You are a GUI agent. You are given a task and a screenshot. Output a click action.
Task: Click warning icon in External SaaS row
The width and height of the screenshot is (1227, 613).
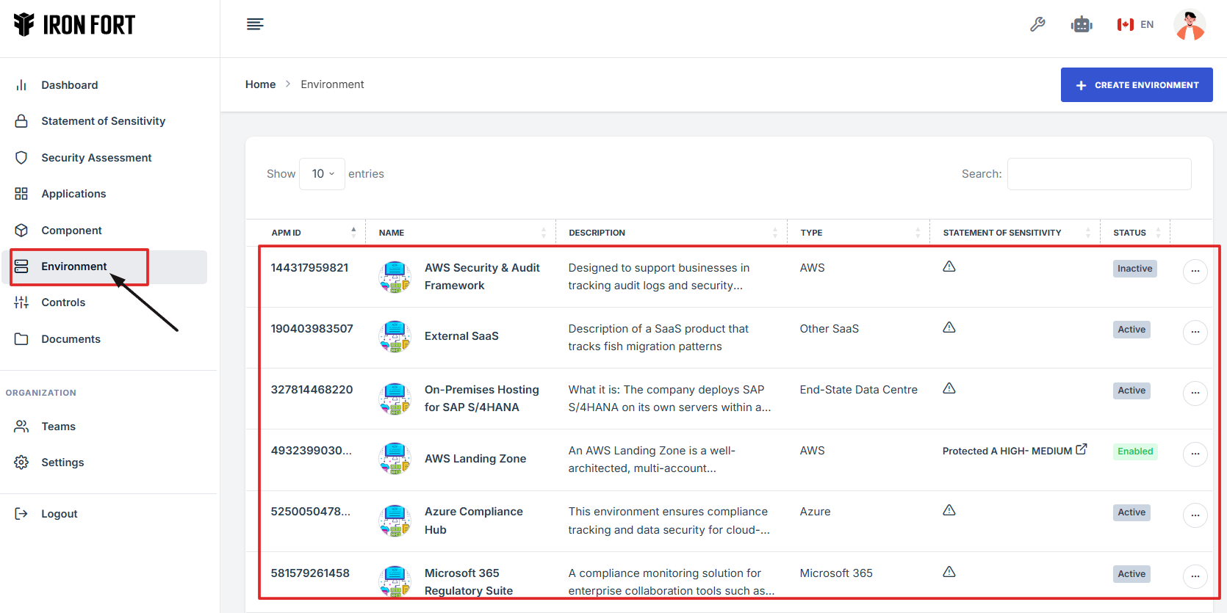[x=949, y=327]
